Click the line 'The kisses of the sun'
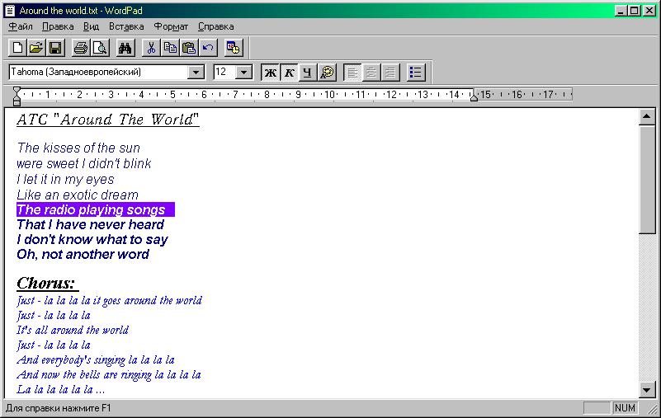 coord(78,148)
